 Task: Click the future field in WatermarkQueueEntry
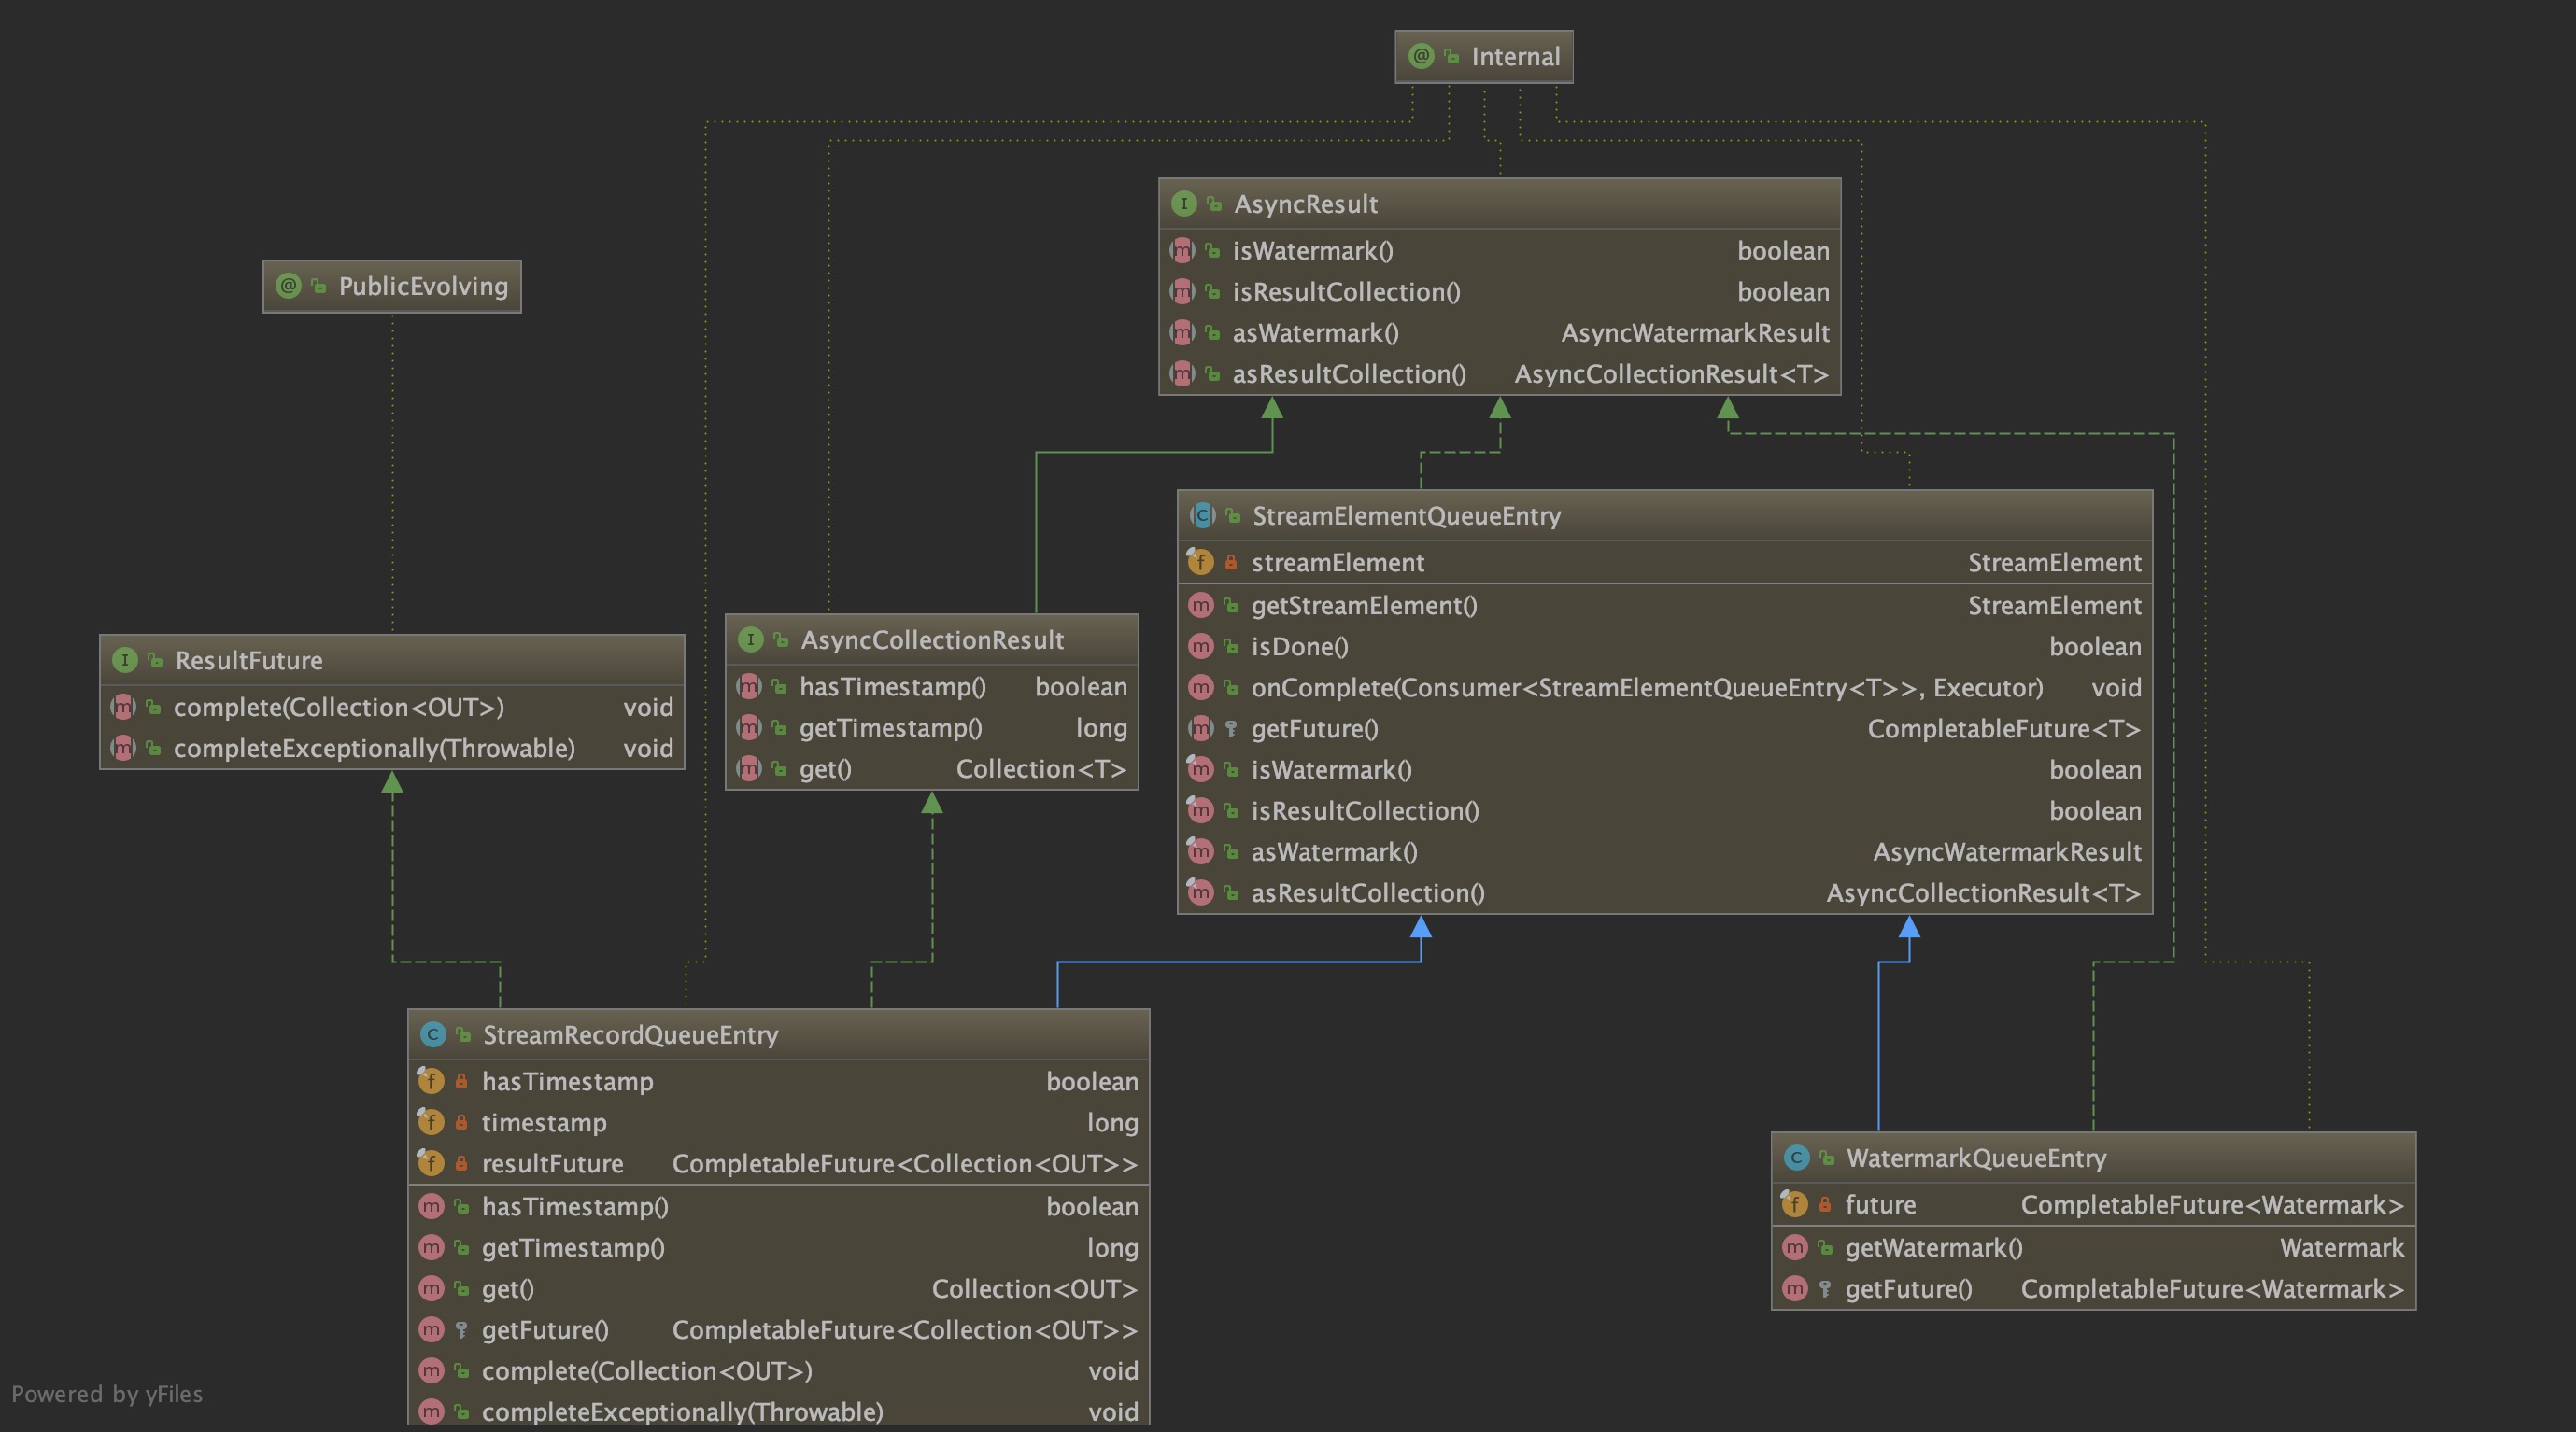1880,1205
